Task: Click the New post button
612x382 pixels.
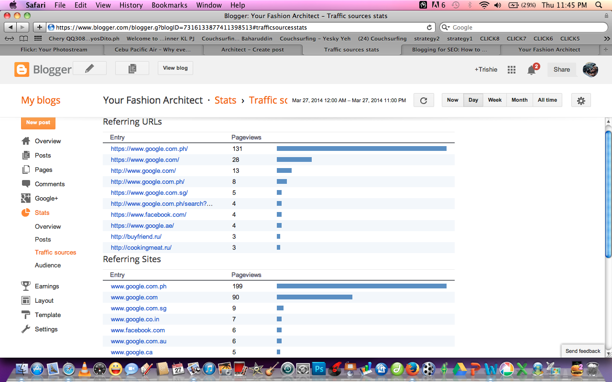Action: tap(38, 123)
